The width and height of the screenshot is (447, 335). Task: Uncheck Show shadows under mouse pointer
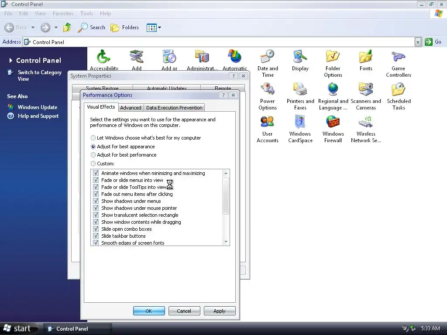pyautogui.click(x=96, y=208)
